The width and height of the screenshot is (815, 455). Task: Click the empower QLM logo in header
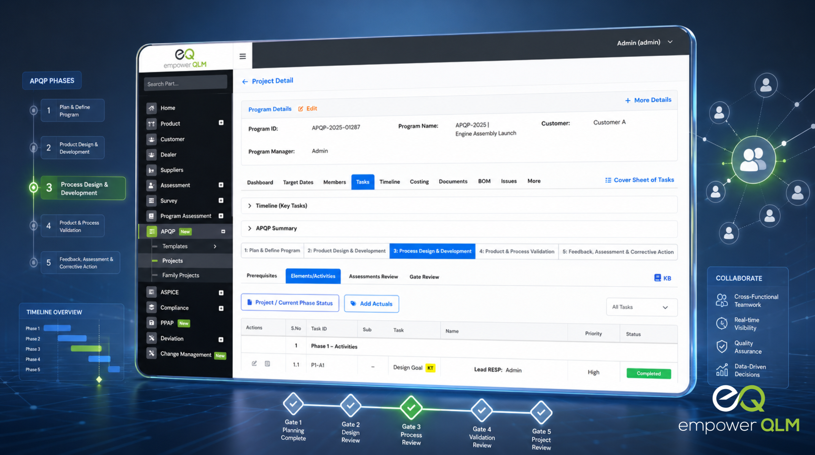pos(185,58)
